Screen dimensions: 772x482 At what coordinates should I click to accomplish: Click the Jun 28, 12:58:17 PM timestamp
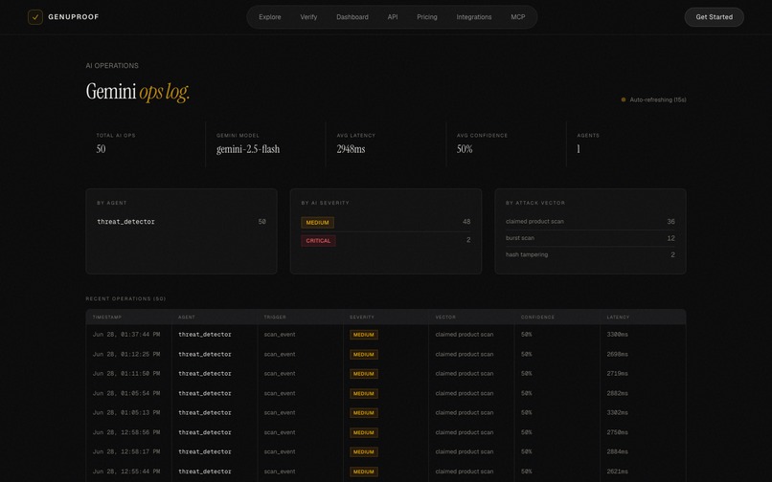126,451
